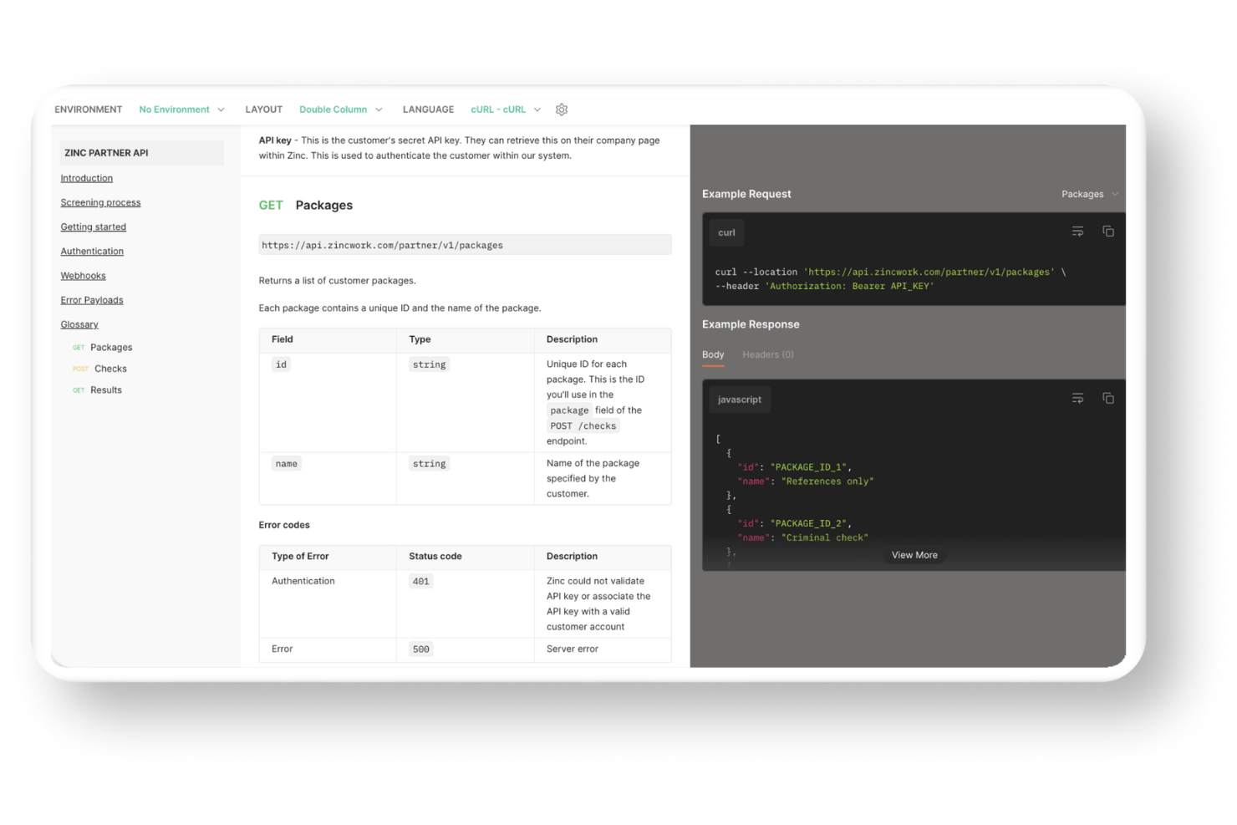Click the 'package' inline code text
Image resolution: width=1237 pixels, height=825 pixels.
tap(569, 410)
